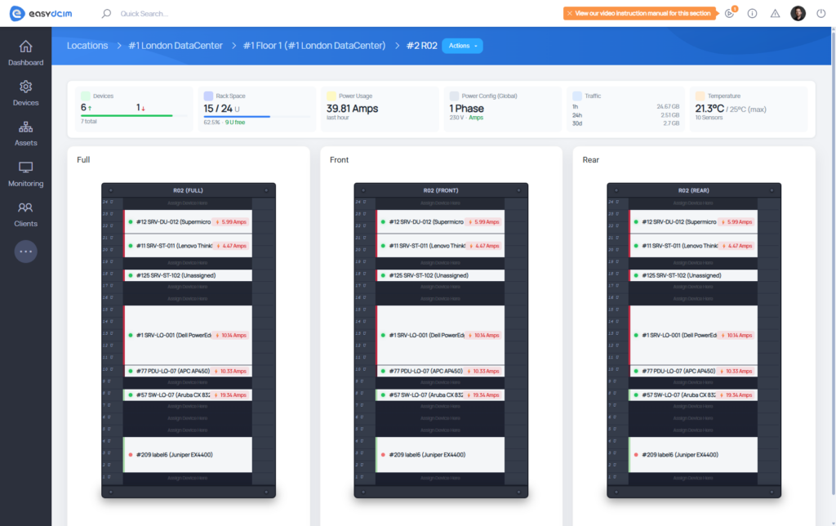Dismiss the orange video instruction manual banner

(568, 13)
